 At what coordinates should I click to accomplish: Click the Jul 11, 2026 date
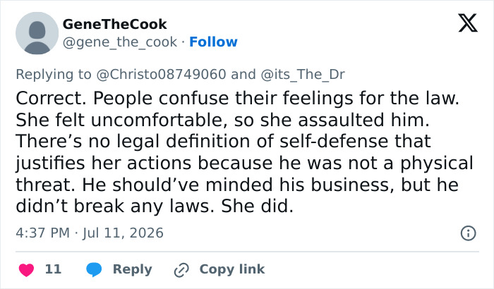point(123,233)
